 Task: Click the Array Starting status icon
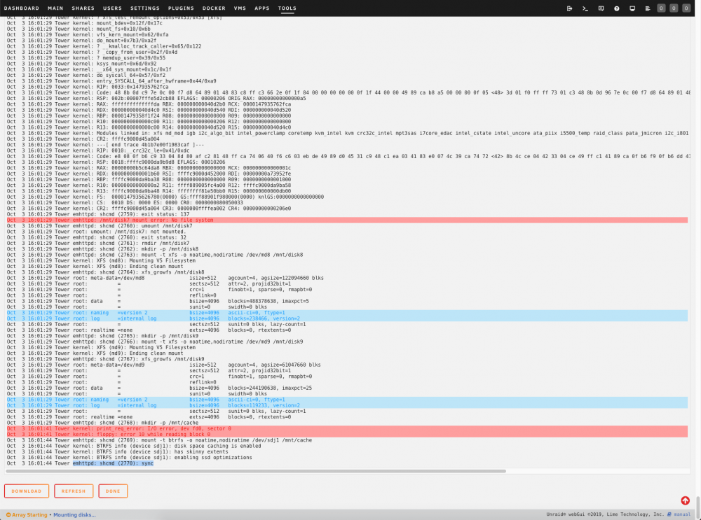tap(8, 514)
